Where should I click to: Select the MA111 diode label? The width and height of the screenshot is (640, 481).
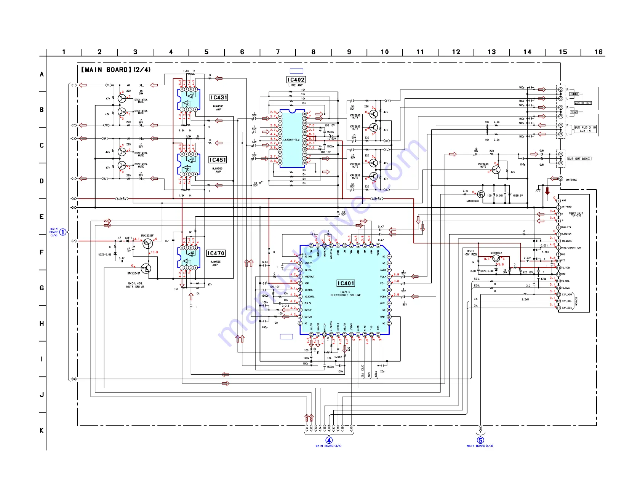tap(128, 238)
